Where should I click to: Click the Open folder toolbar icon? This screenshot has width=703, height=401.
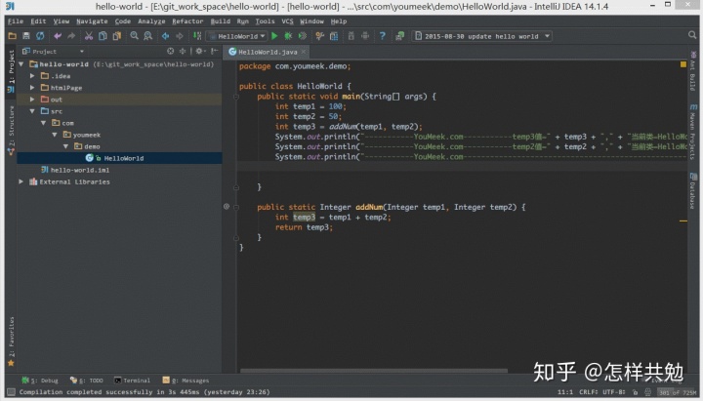point(13,36)
